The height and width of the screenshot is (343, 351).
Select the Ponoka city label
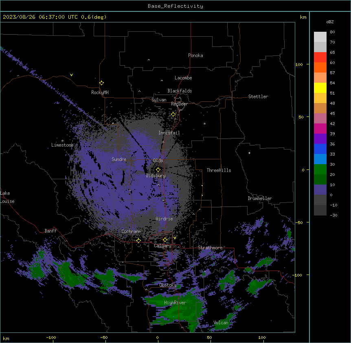(x=195, y=55)
